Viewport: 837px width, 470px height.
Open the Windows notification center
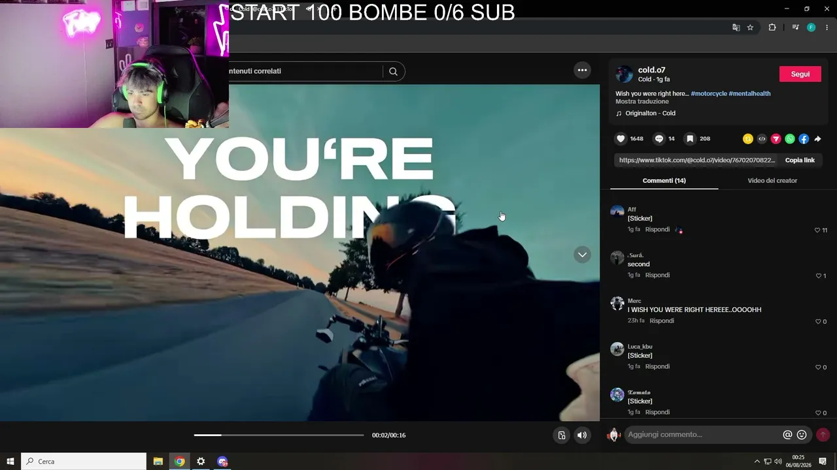(x=823, y=462)
